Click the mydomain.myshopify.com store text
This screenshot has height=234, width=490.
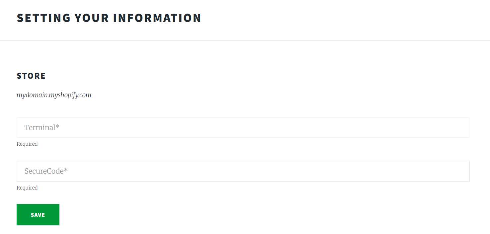54,95
